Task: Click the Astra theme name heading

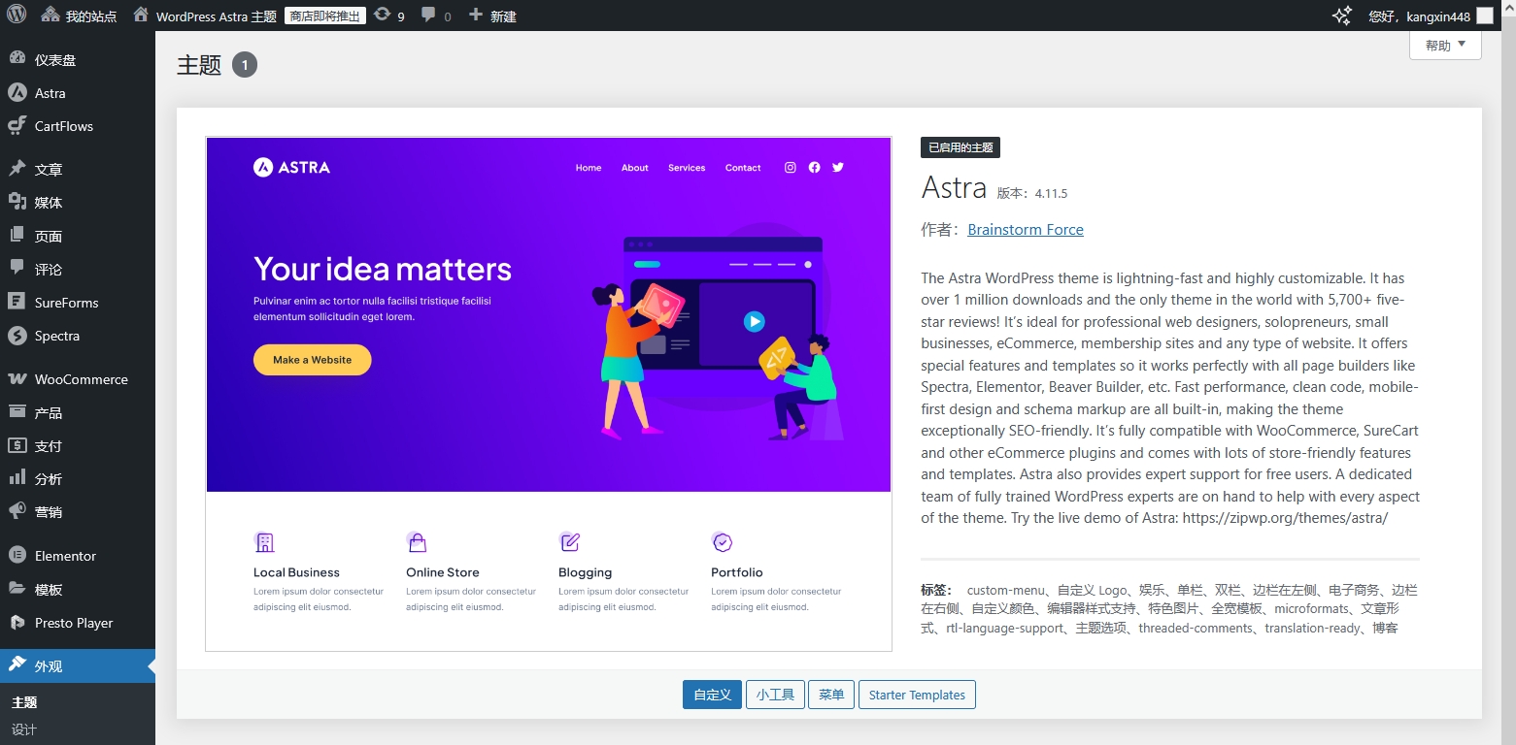Action: pos(954,187)
